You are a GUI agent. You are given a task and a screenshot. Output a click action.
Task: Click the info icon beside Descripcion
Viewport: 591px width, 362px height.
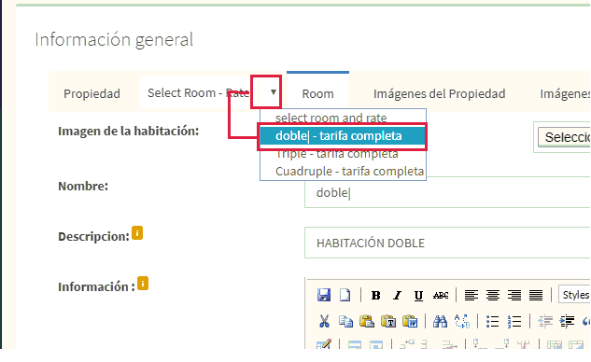[x=137, y=233]
